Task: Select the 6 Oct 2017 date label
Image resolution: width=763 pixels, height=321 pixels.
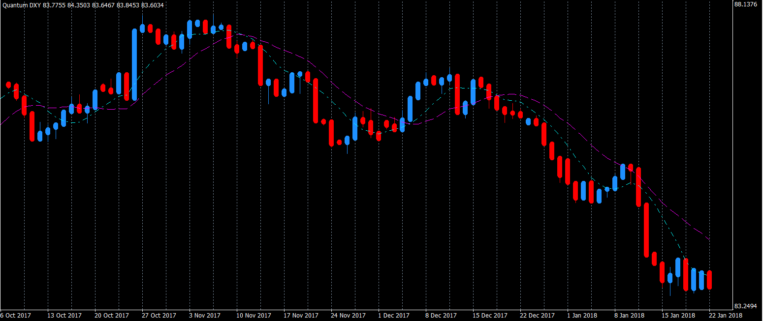Action: click(17, 315)
